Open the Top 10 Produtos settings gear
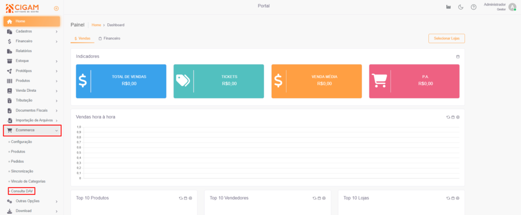The height and width of the screenshot is (215, 521). pyautogui.click(x=190, y=198)
